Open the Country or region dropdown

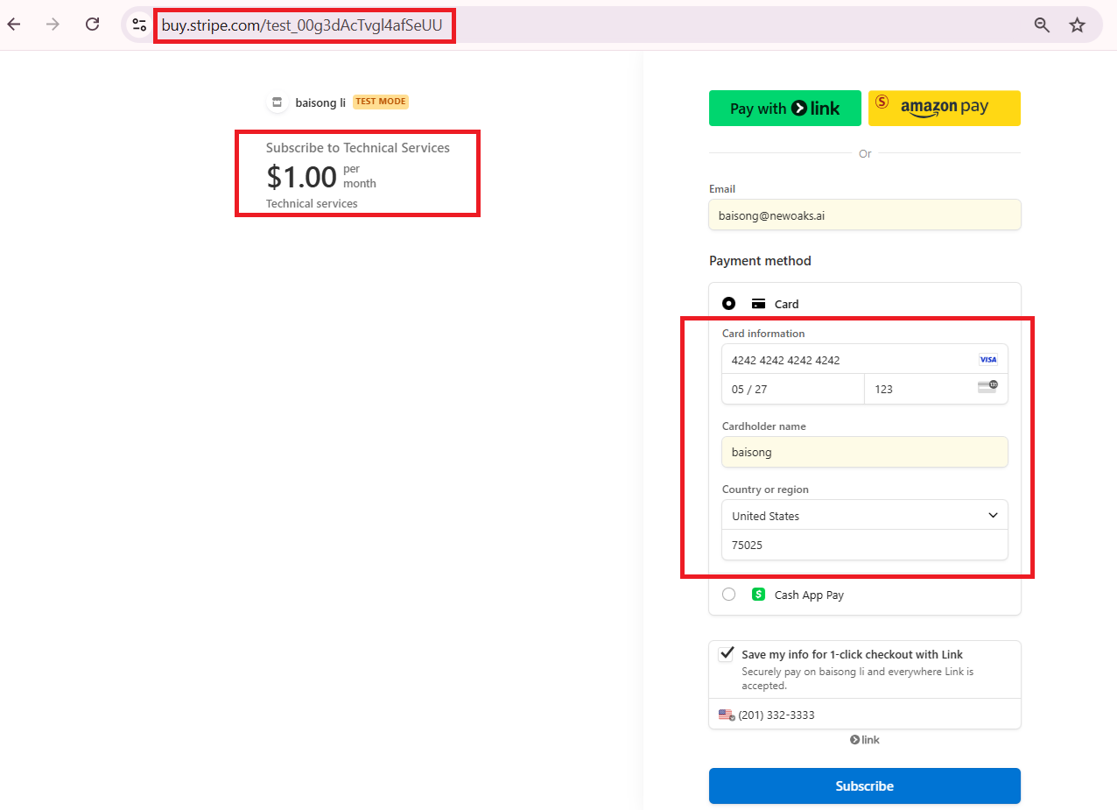[864, 516]
